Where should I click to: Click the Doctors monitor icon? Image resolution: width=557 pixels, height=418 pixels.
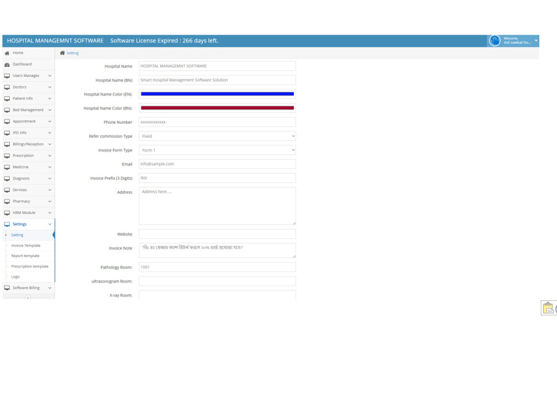coord(7,87)
